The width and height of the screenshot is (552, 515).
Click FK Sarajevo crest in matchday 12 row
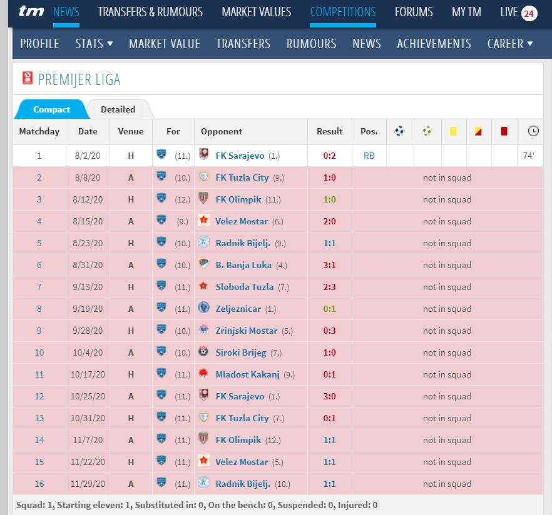pyautogui.click(x=203, y=394)
